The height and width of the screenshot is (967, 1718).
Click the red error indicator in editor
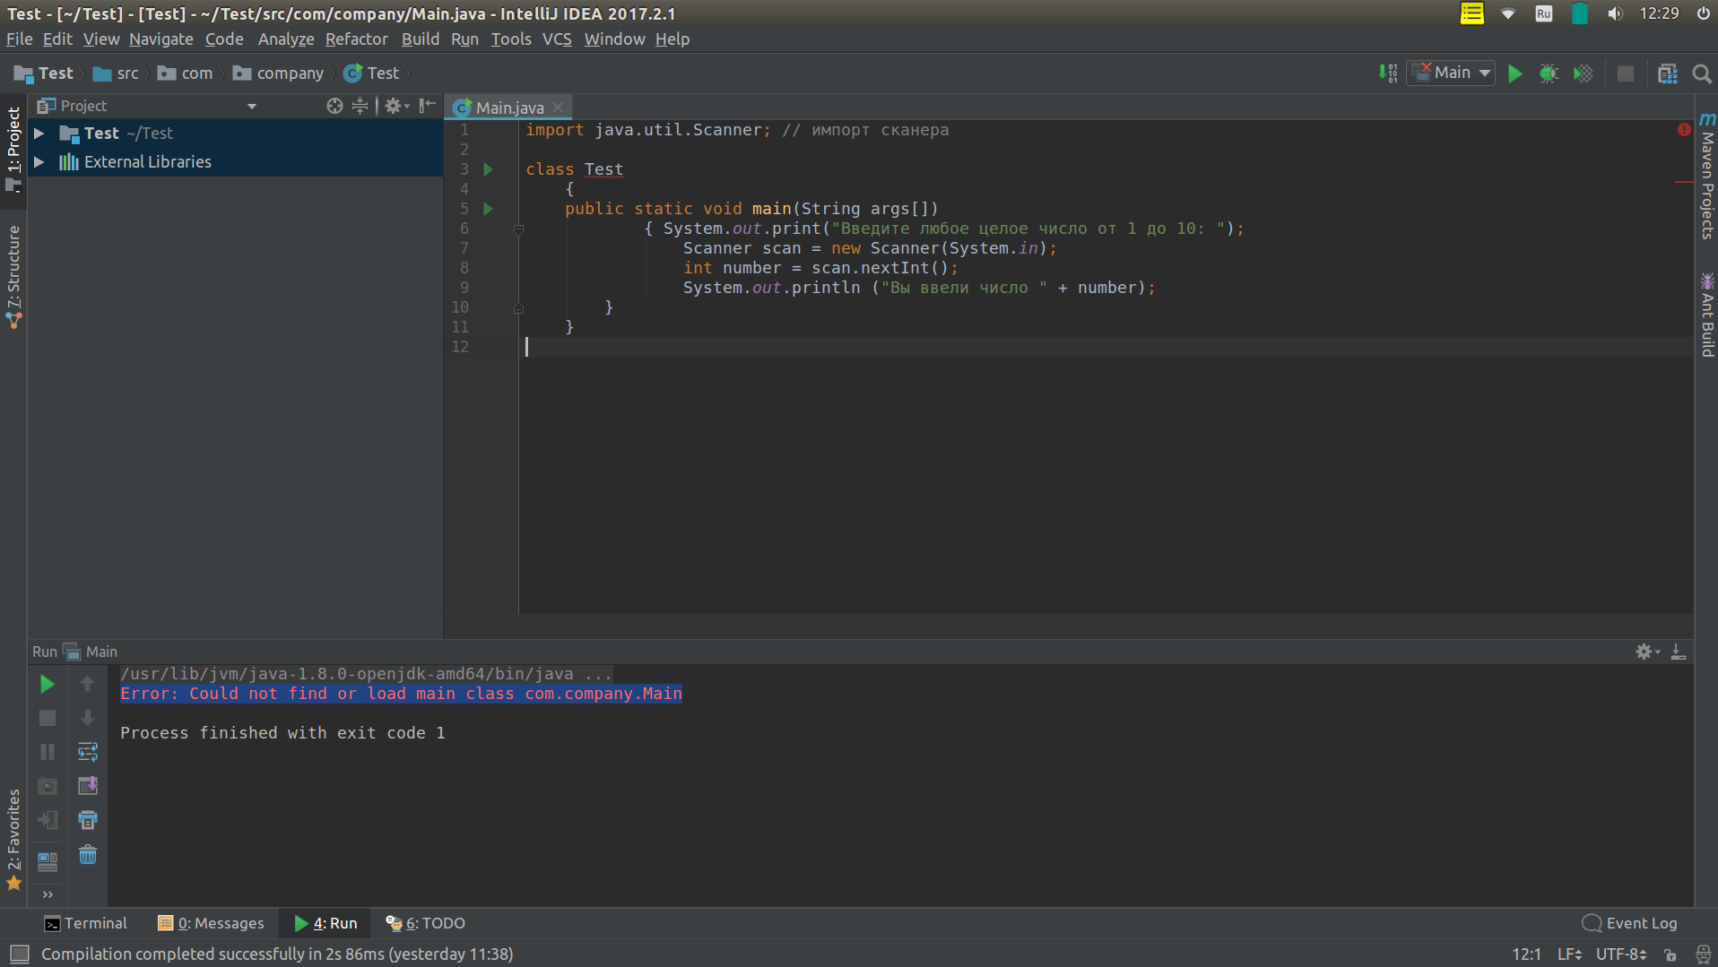(x=1684, y=130)
